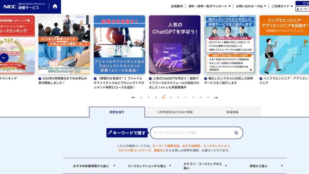The image size is (309, 174).
Task: Go to next carousel slide arrow
Action: pyautogui.click(x=216, y=98)
